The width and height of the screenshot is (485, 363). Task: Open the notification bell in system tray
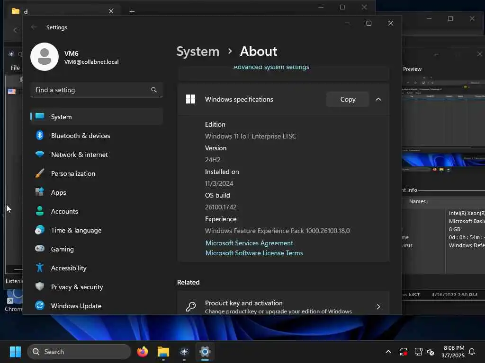472,352
